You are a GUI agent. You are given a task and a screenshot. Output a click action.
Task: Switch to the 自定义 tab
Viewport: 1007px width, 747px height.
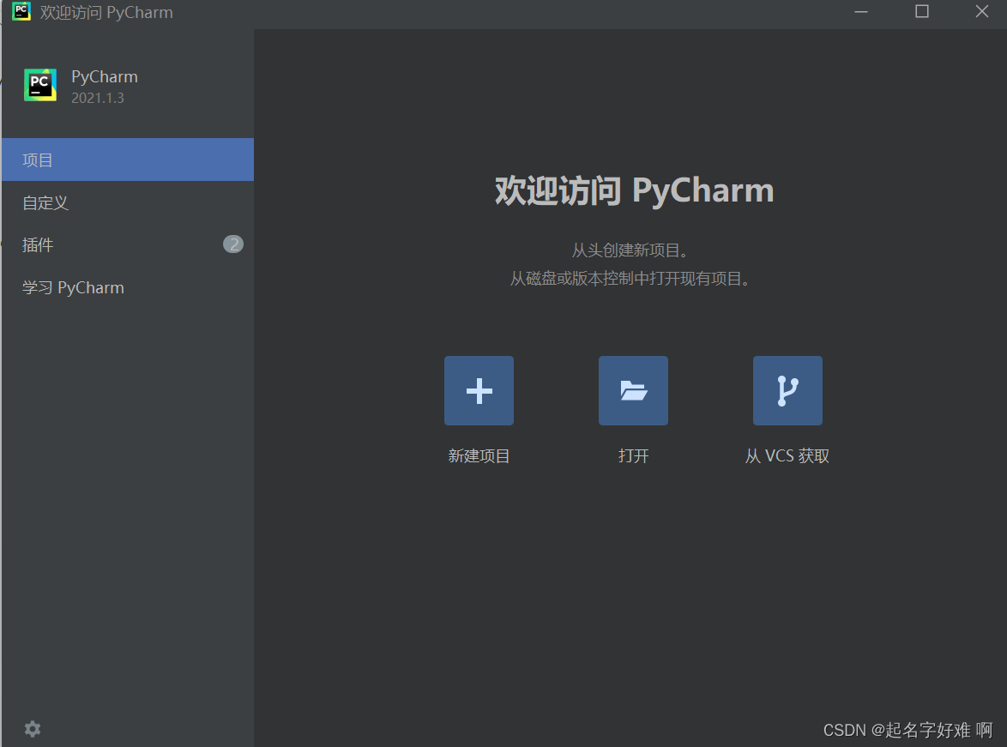pyautogui.click(x=128, y=202)
